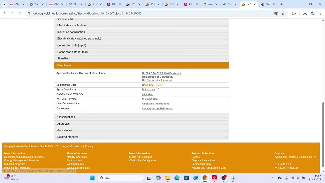This screenshot has height=183, width=325.
Task: Expand the Classifications section
Action: coord(141,117)
